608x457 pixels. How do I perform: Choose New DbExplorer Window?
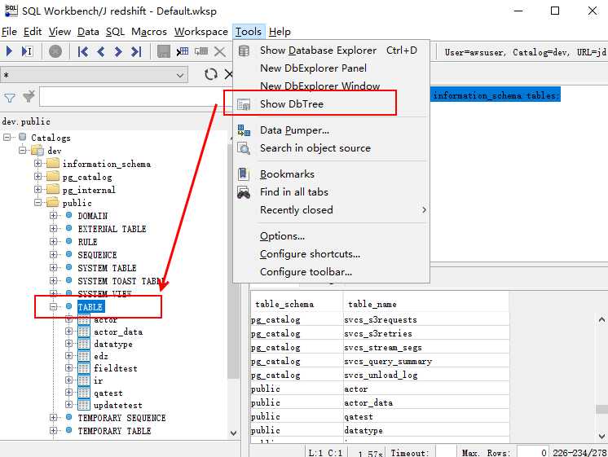pos(331,86)
